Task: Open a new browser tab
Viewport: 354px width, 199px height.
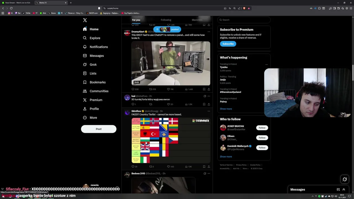Action: click(71, 3)
